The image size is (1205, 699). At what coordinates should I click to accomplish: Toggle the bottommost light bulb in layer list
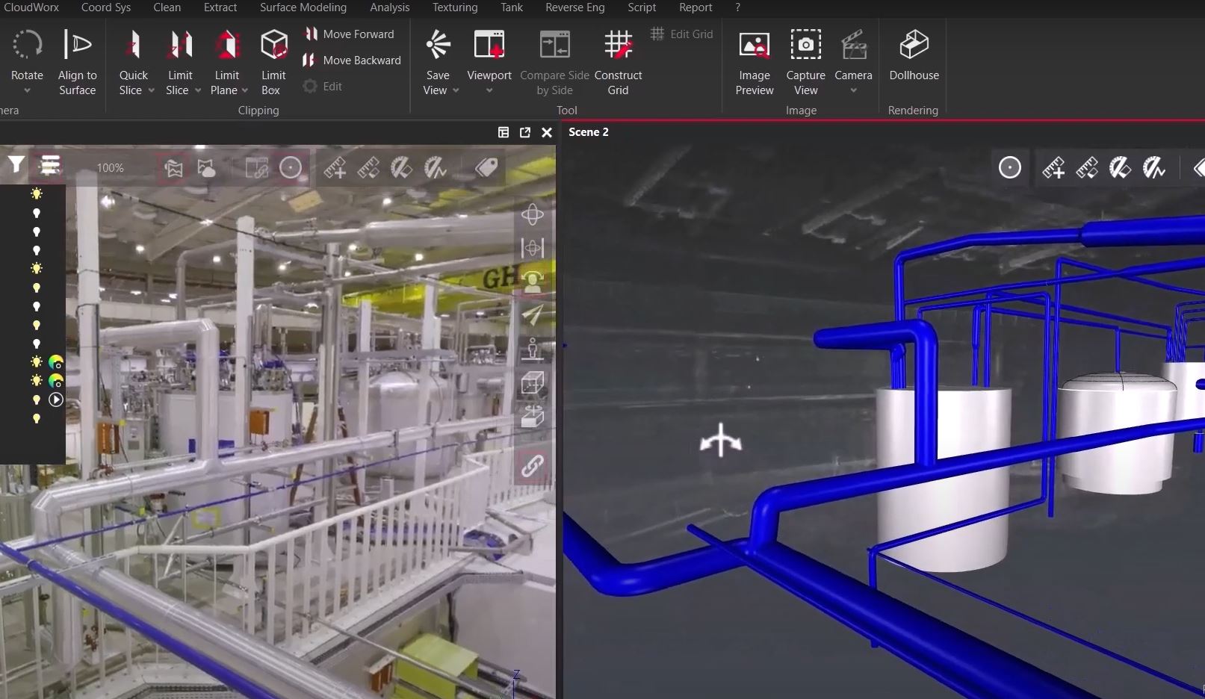(x=37, y=419)
